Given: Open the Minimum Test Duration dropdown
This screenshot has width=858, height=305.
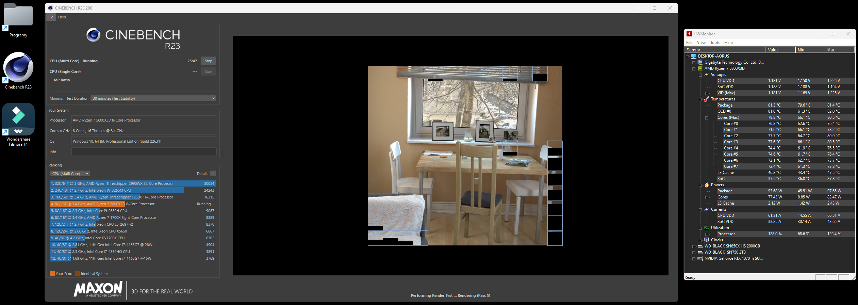Looking at the screenshot, I should [153, 98].
